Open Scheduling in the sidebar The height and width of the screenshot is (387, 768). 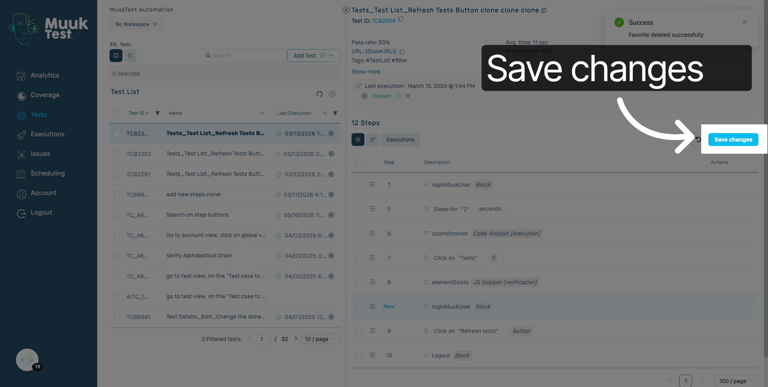pos(48,174)
